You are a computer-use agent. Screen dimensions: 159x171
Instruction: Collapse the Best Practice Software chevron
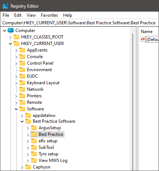coord(22,121)
